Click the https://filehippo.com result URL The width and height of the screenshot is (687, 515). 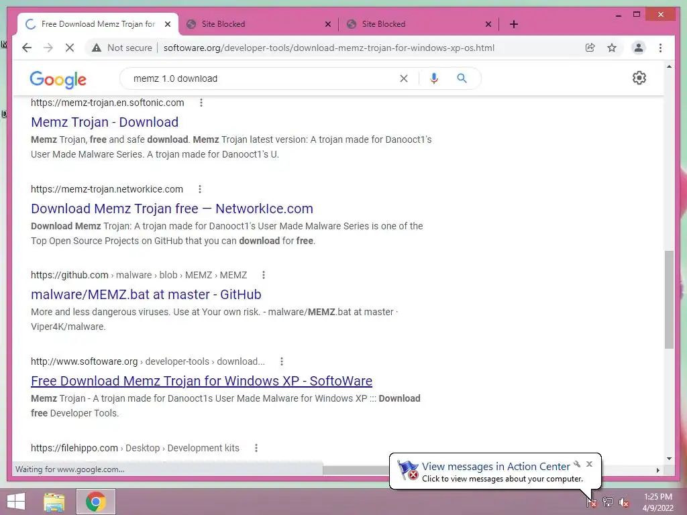point(74,448)
